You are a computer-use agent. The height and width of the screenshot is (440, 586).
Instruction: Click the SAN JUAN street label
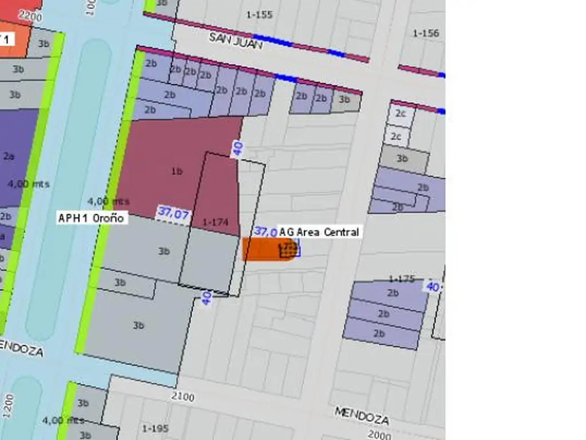pos(236,40)
